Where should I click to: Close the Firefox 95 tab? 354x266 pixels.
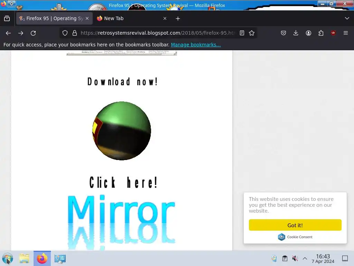click(x=87, y=18)
